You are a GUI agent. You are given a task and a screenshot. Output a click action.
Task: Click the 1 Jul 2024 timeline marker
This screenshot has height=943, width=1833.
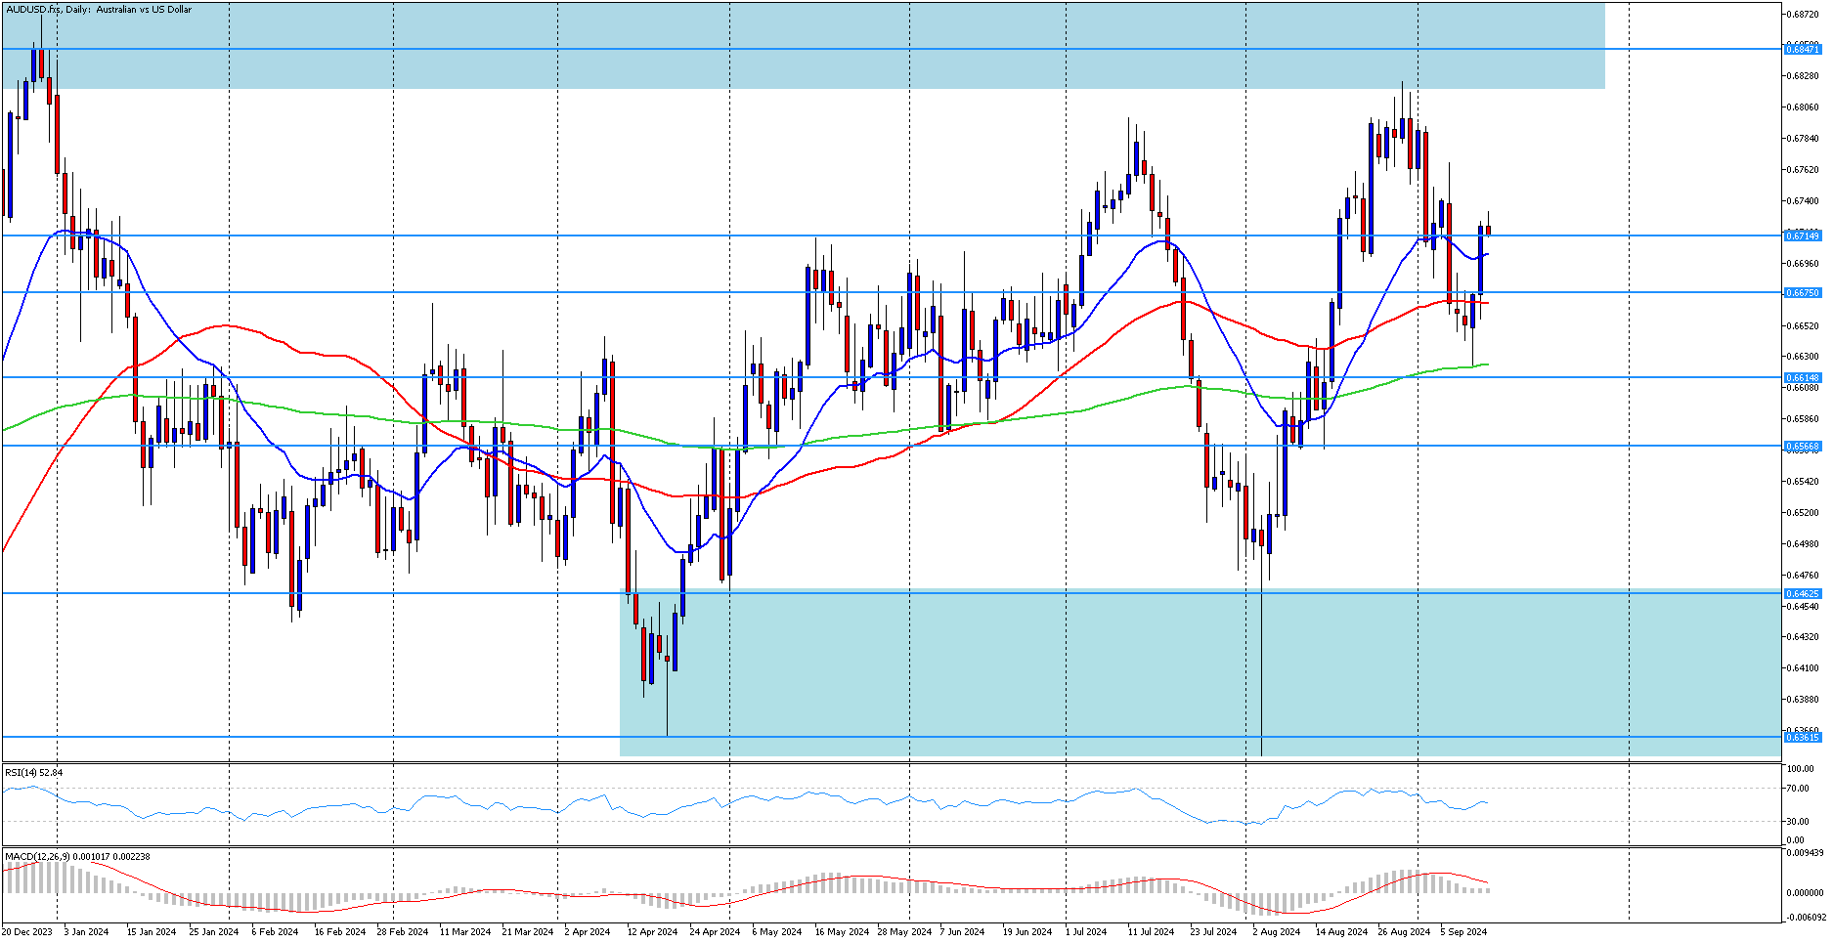pyautogui.click(x=1086, y=931)
